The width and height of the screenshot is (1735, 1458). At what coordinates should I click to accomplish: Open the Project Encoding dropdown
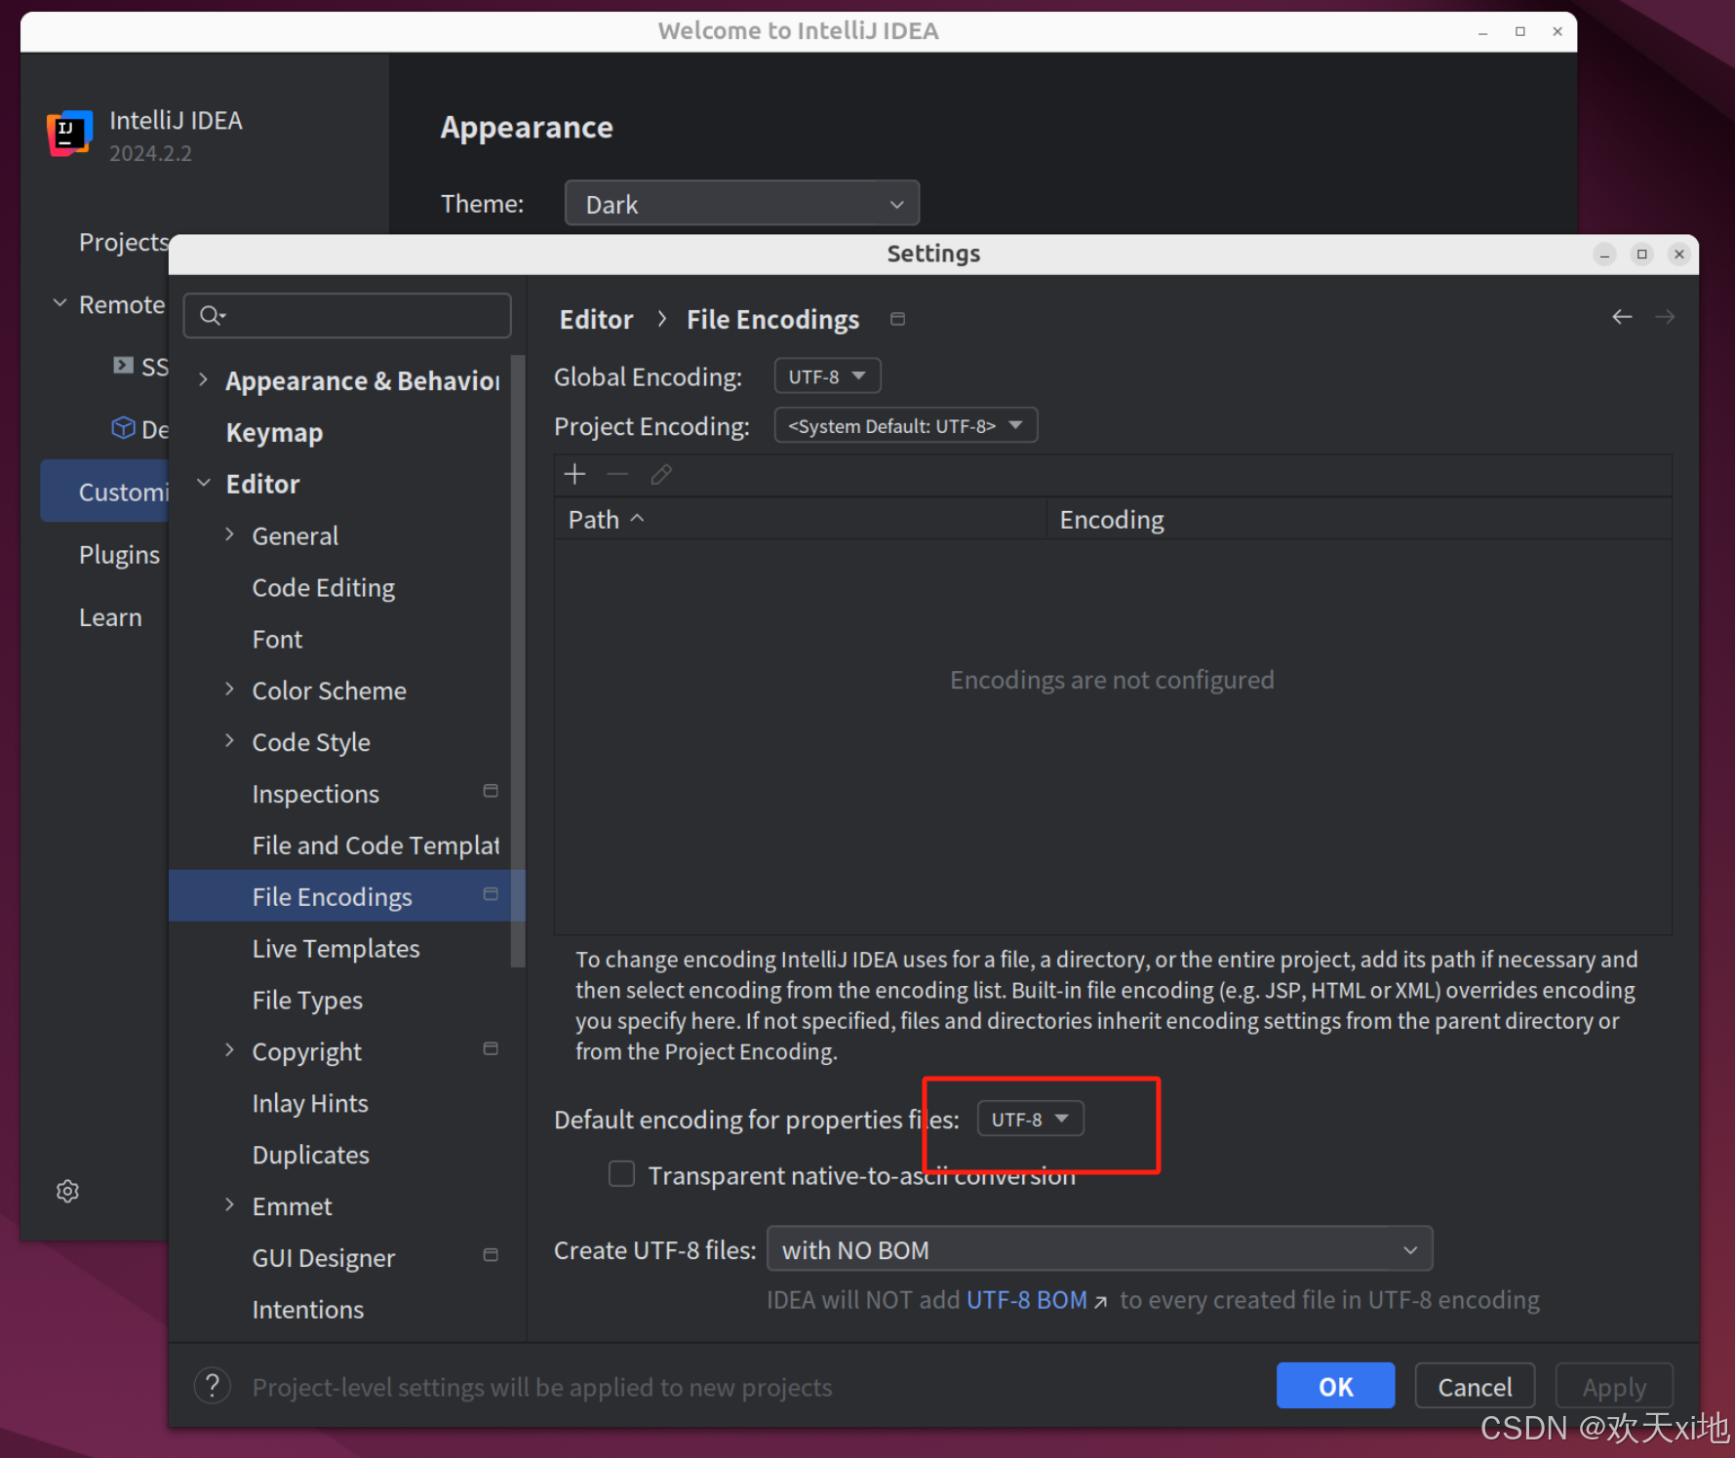[x=905, y=425]
